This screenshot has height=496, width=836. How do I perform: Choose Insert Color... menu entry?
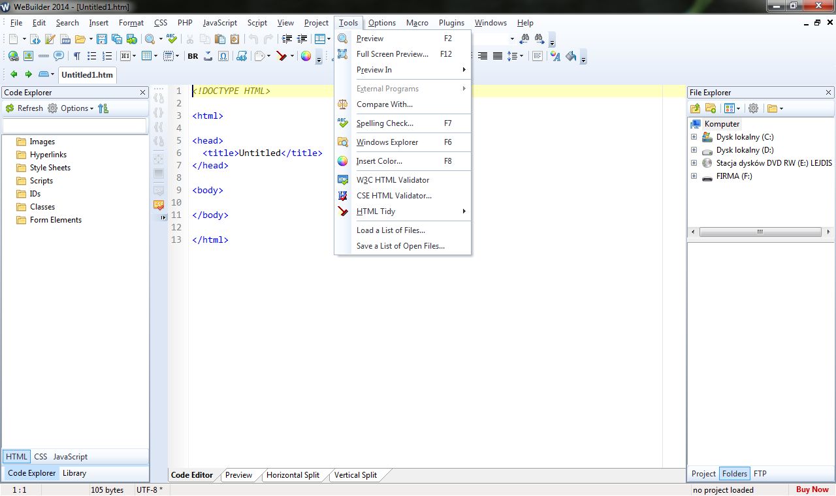402,161
